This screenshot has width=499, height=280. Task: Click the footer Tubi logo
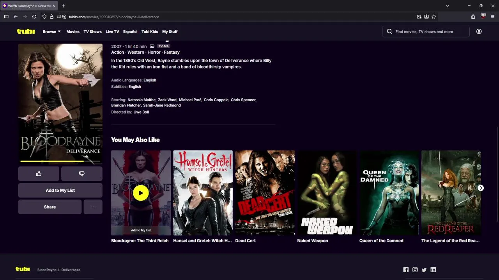(x=23, y=269)
